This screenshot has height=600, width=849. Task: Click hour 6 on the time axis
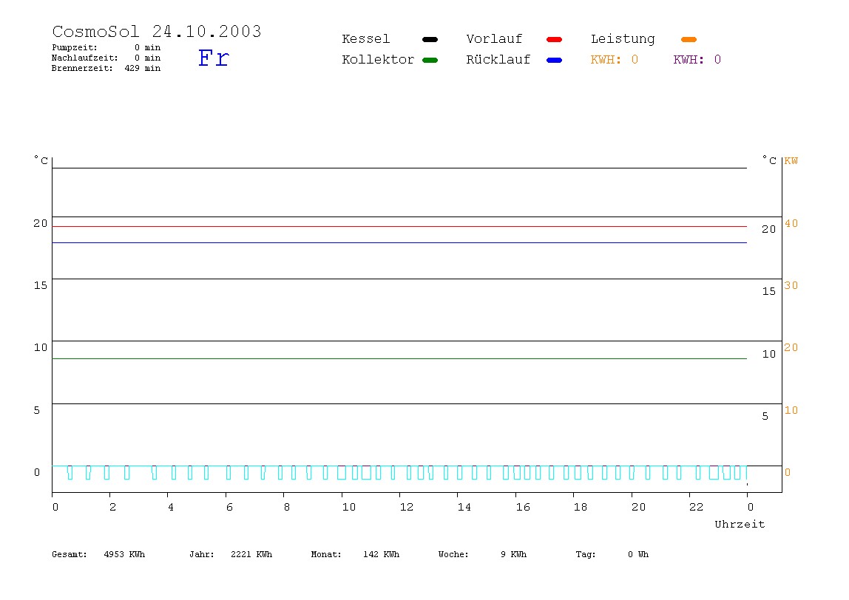(229, 507)
